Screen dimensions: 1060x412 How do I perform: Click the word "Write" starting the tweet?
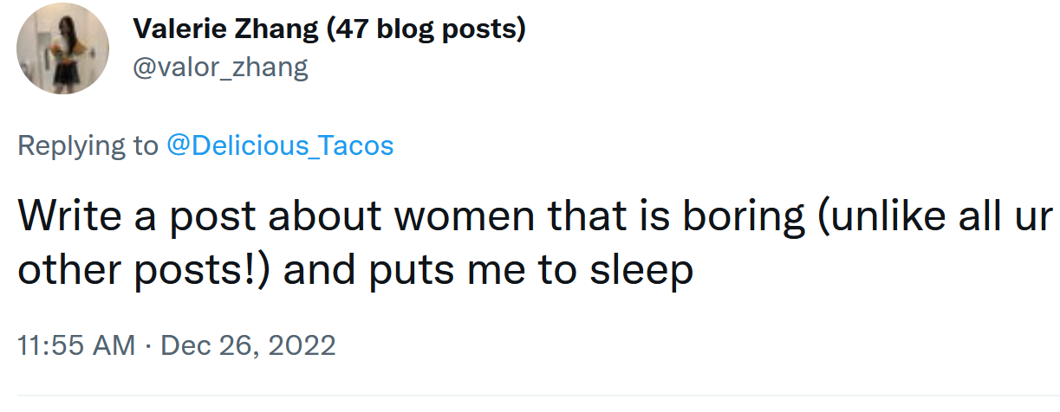(x=71, y=216)
